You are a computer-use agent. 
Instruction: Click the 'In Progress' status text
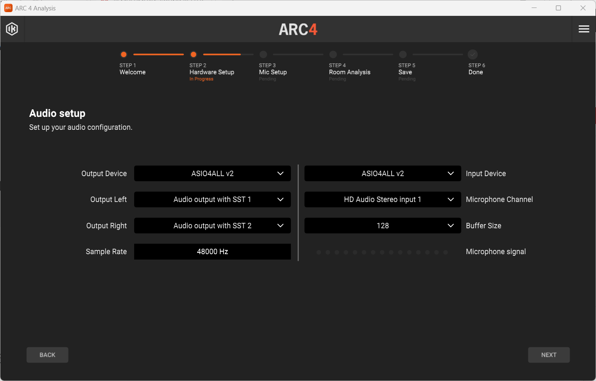201,79
